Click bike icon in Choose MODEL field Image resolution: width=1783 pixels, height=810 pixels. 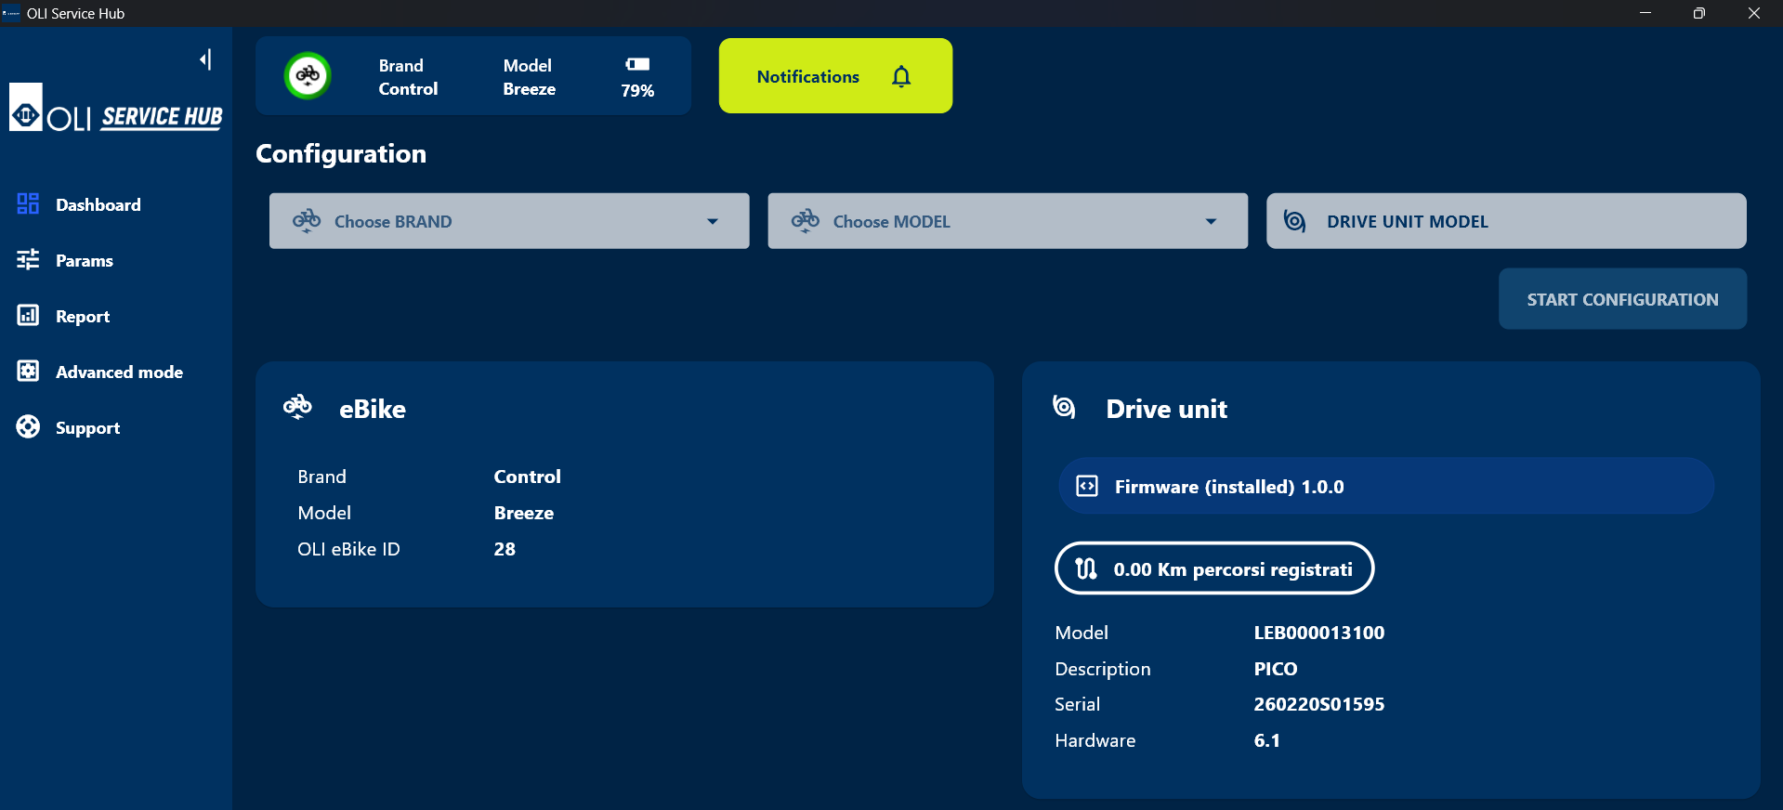pyautogui.click(x=806, y=220)
